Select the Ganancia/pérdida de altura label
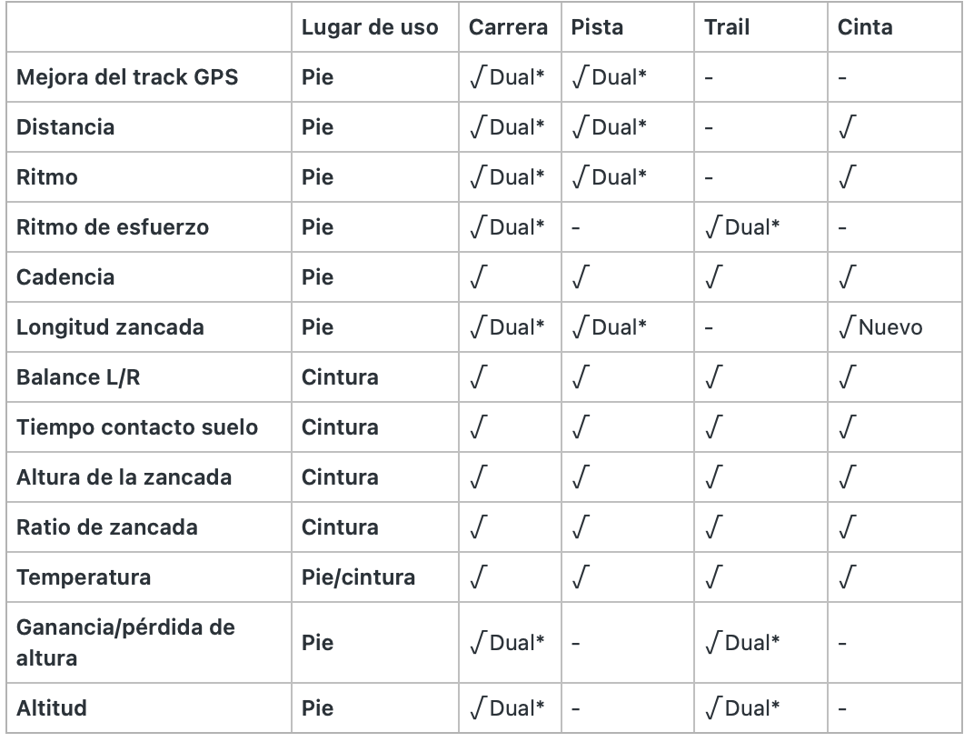This screenshot has width=974, height=742. 125,643
